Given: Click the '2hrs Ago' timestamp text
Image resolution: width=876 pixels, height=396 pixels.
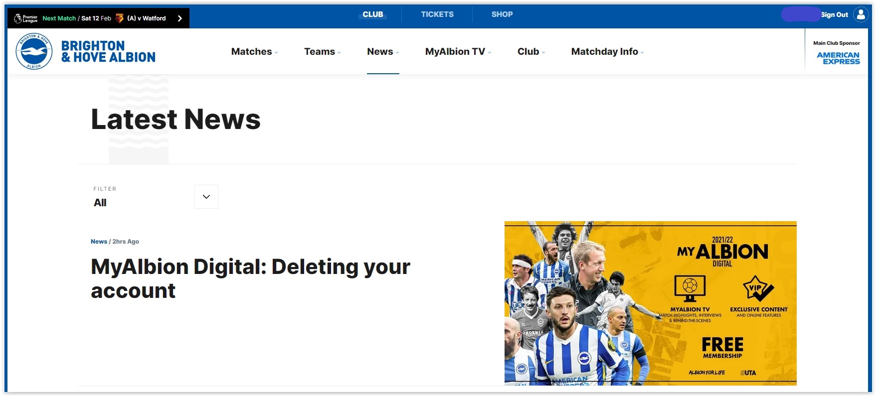Looking at the screenshot, I should 126,242.
